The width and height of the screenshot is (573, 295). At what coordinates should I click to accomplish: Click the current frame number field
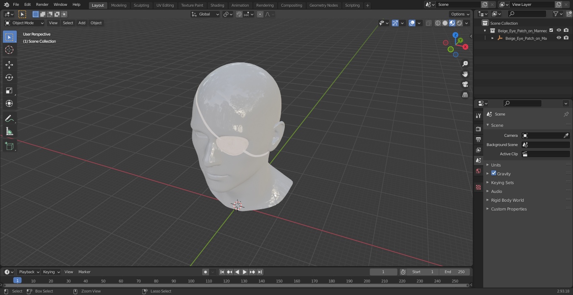click(x=383, y=272)
